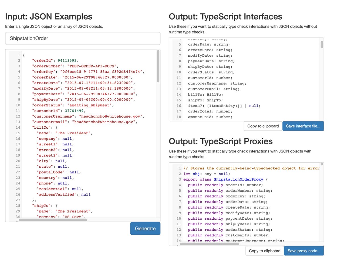This screenshot has width=341, height=259.
Task: Click the "// Stores the currently-being-typechecked" comment line
Action: [251, 168]
